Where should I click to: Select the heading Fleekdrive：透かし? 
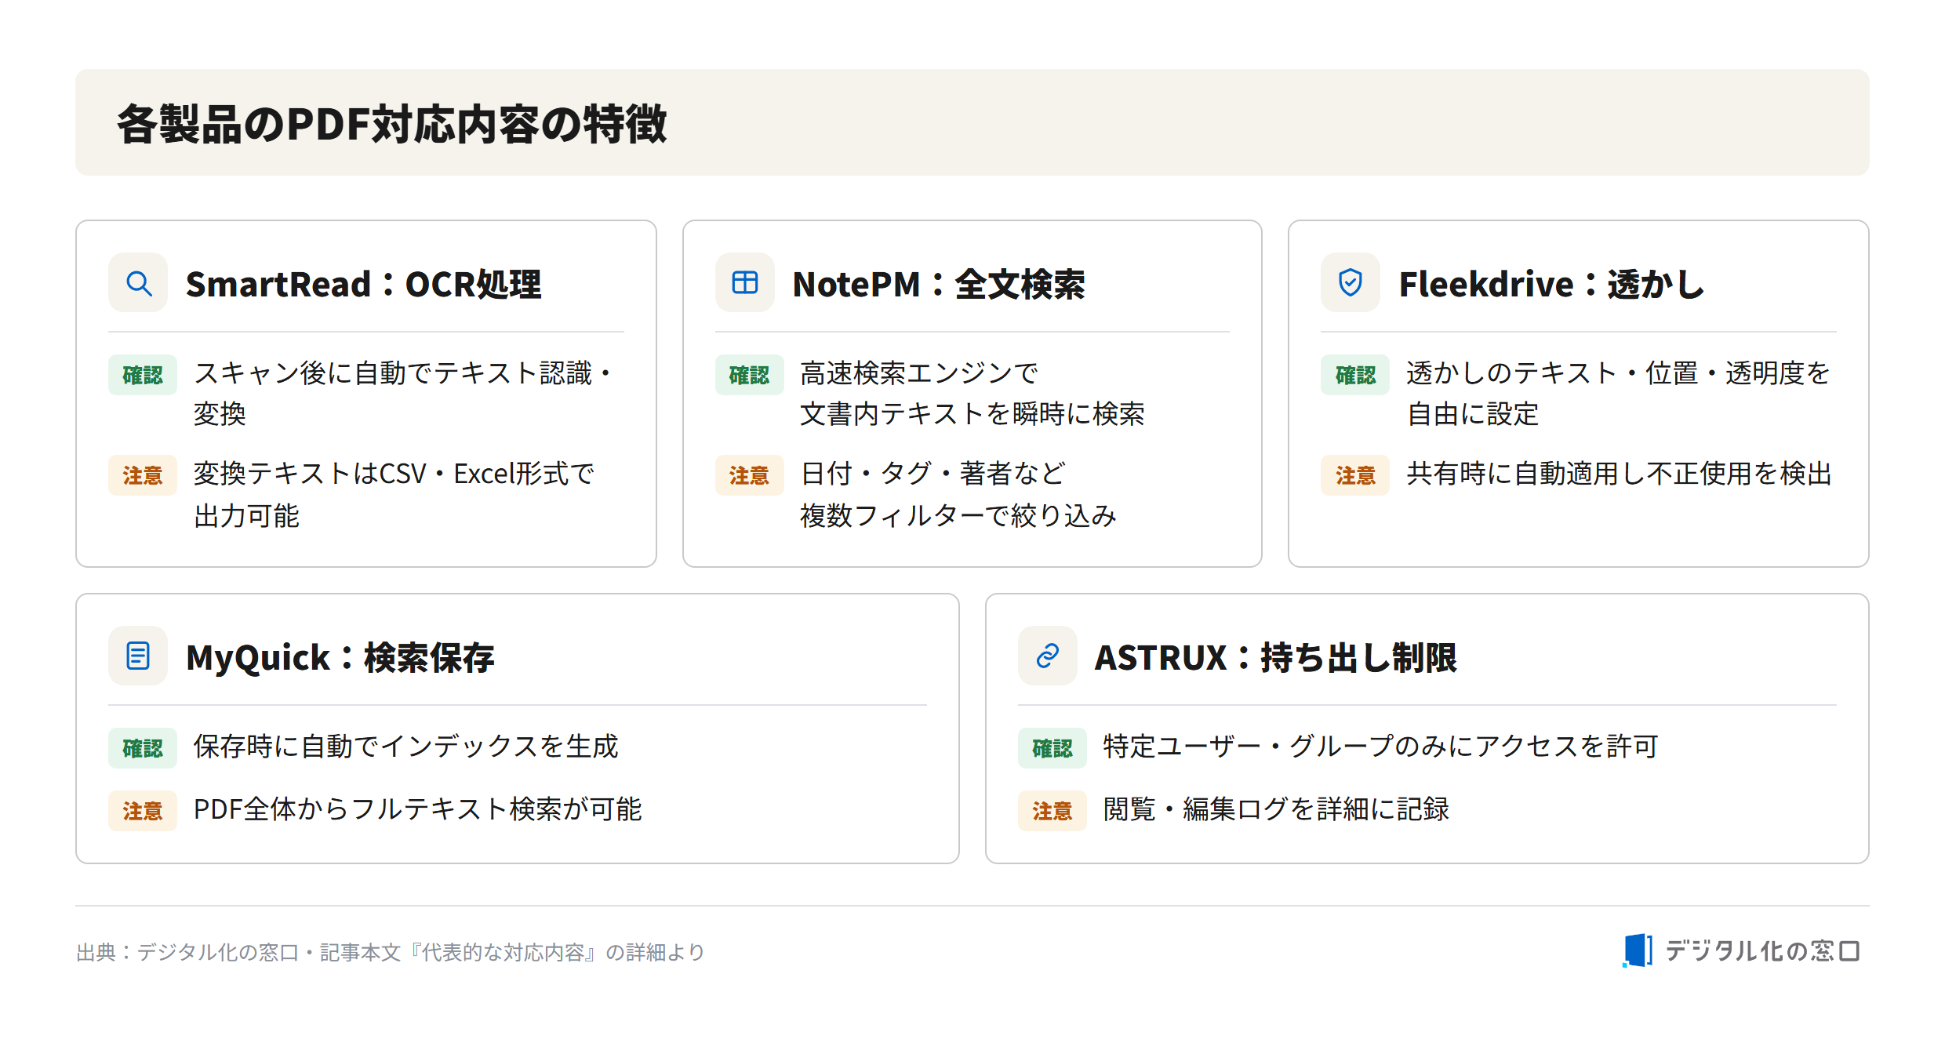[1551, 284]
